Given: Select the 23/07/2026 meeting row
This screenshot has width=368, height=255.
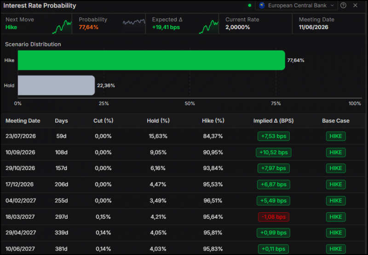Looking at the screenshot, I should tap(184, 136).
